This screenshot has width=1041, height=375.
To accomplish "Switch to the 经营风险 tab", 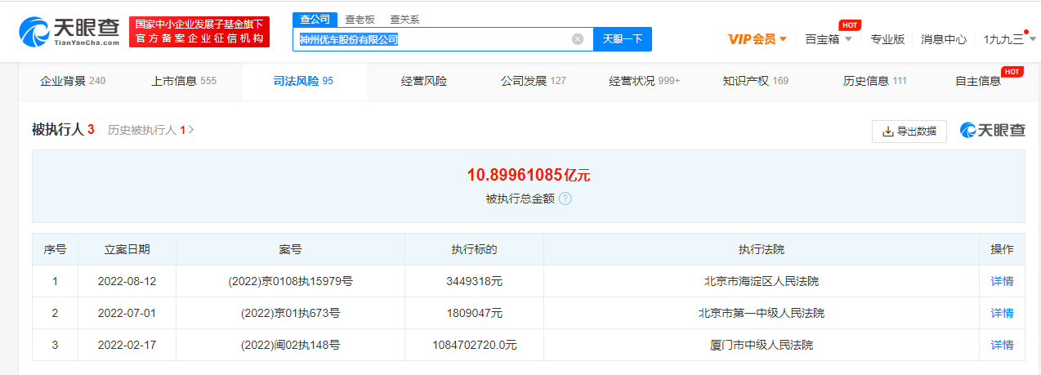I will click(x=424, y=81).
